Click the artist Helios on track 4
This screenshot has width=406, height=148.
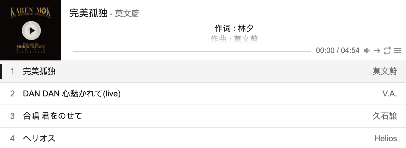pyautogui.click(x=386, y=138)
